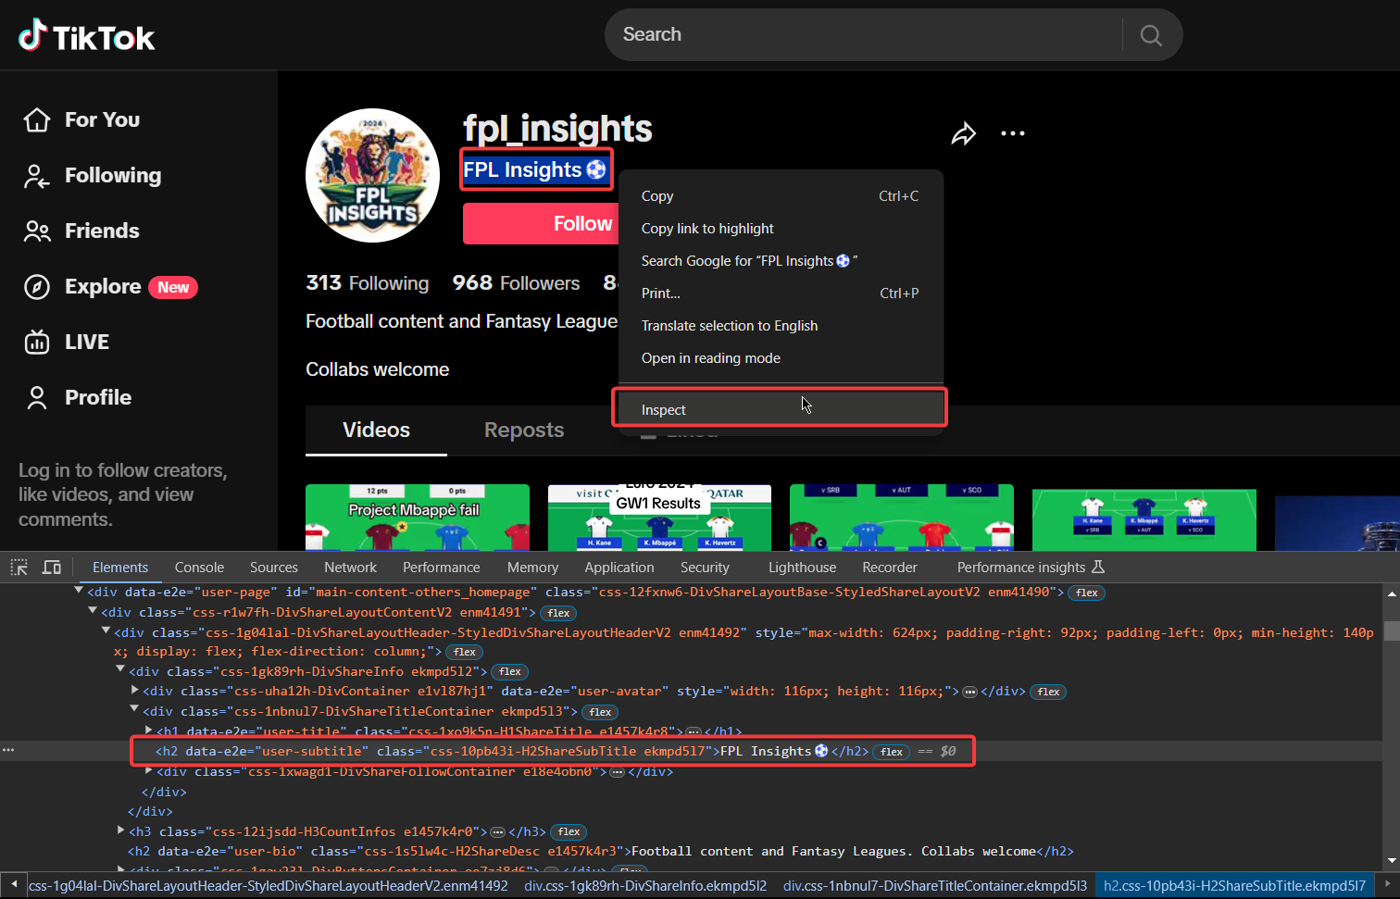This screenshot has width=1400, height=899.
Task: Collapse the DivShareTitleContainer node
Action: point(134,710)
